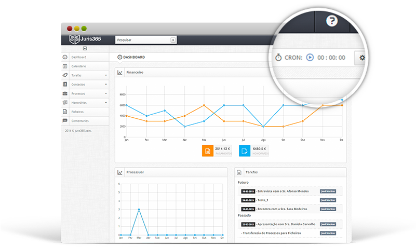Open task Apresentação com Sra. Daniela Carvalho
The width and height of the screenshot is (416, 247).
[286, 224]
